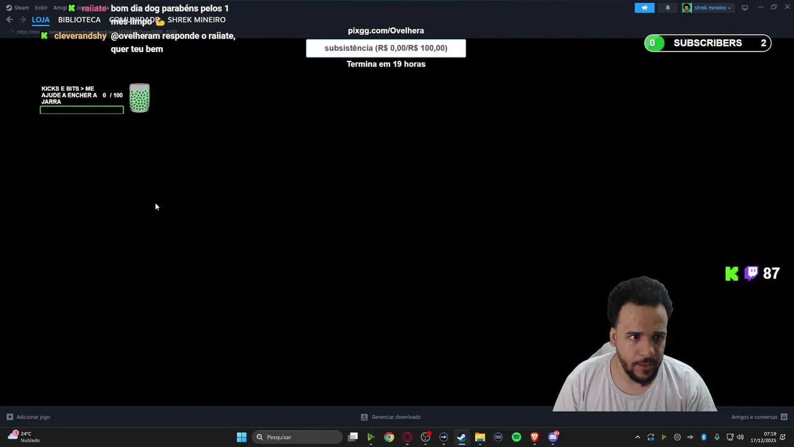
Task: Click the microphone tray icon
Action: point(716,437)
